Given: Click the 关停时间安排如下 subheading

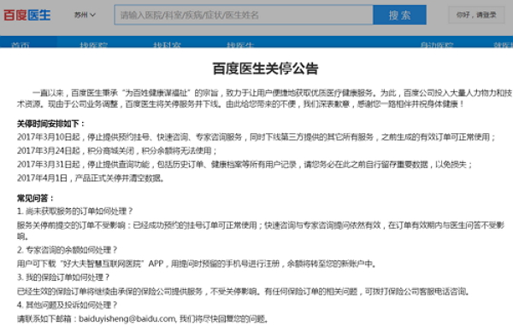Looking at the screenshot, I should 51,124.
